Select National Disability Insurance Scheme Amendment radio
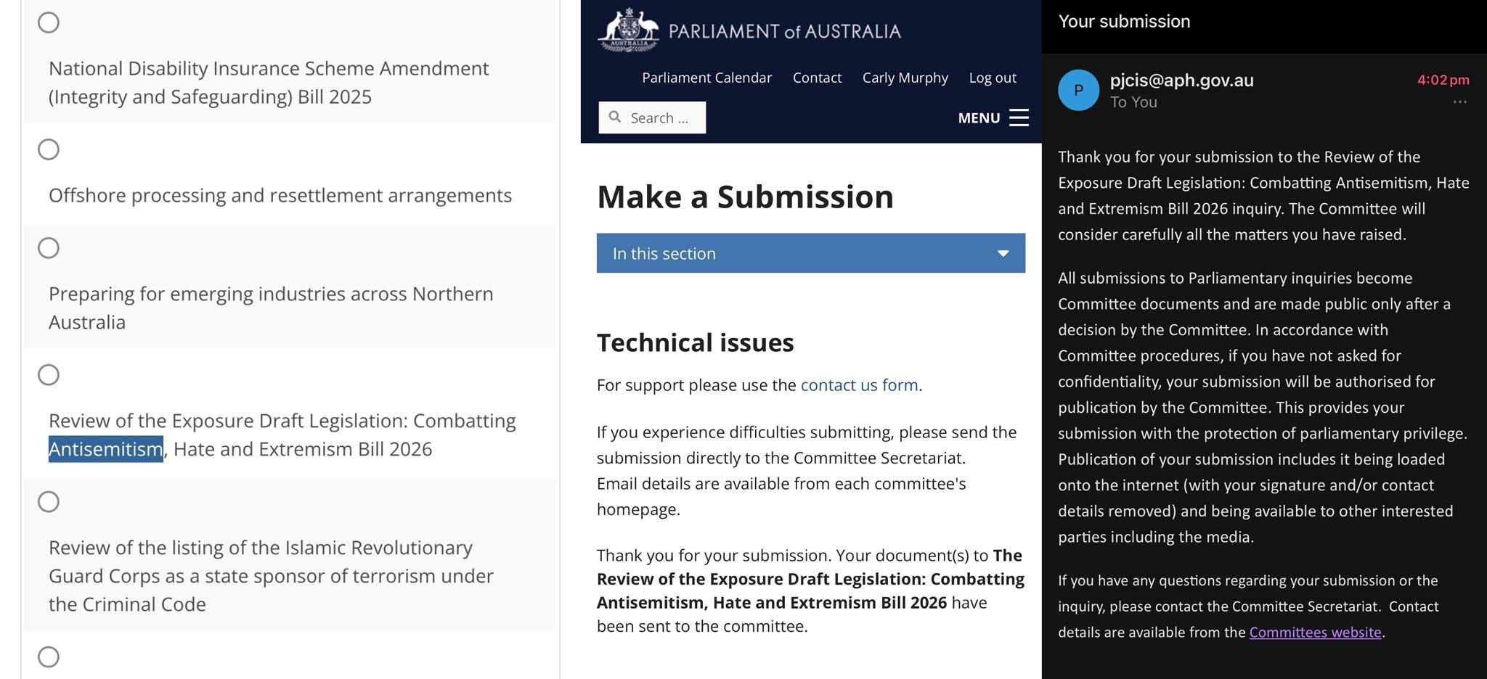This screenshot has width=1487, height=679. pyautogui.click(x=49, y=22)
